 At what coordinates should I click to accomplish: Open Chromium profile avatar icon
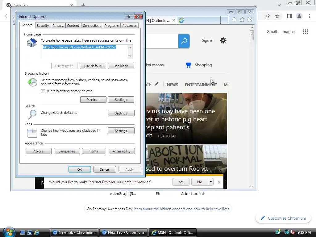[x=299, y=16]
